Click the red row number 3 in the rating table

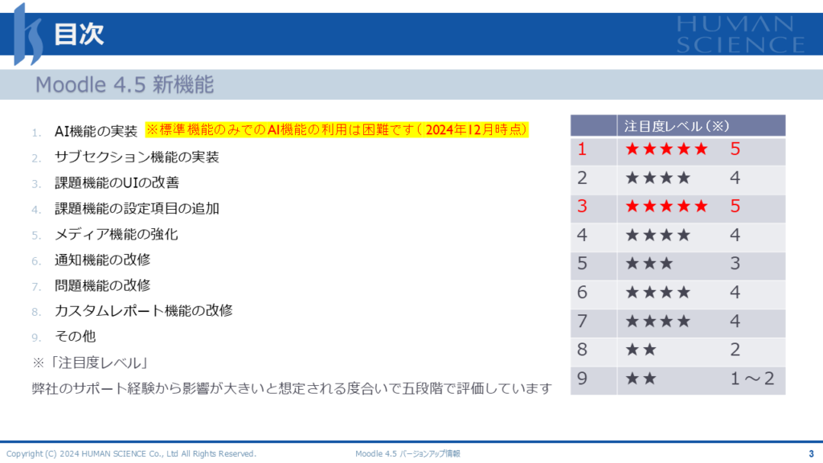pyautogui.click(x=582, y=207)
